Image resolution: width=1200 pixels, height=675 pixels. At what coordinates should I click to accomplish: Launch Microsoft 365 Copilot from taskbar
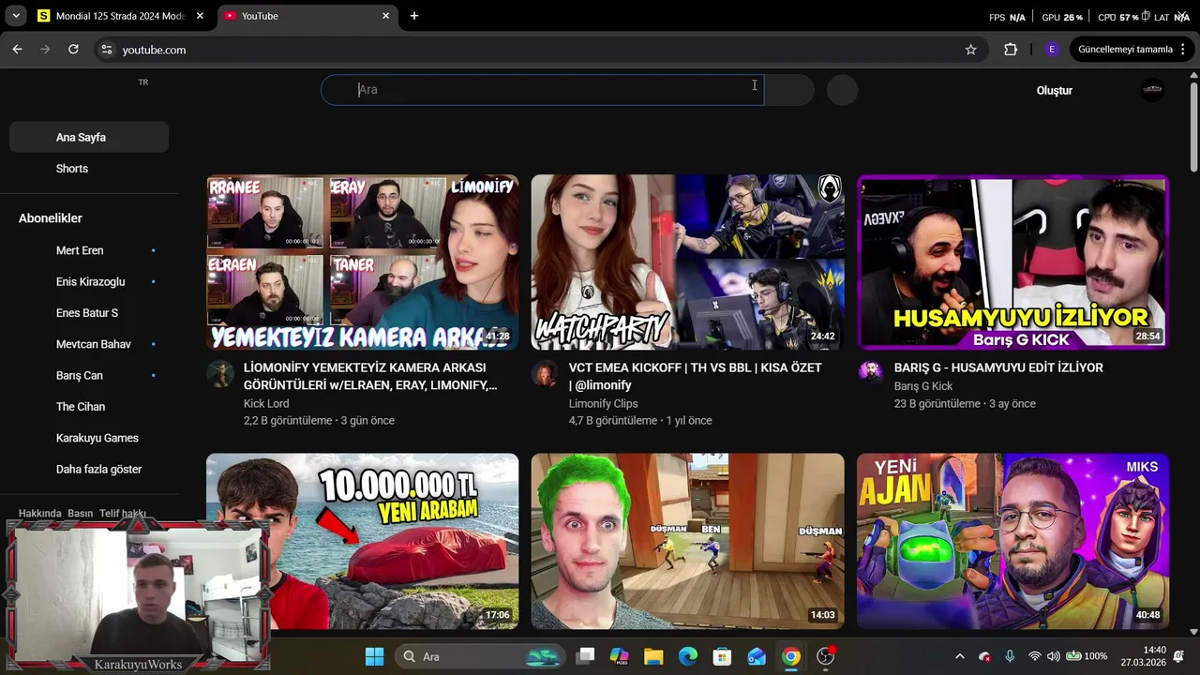(619, 656)
